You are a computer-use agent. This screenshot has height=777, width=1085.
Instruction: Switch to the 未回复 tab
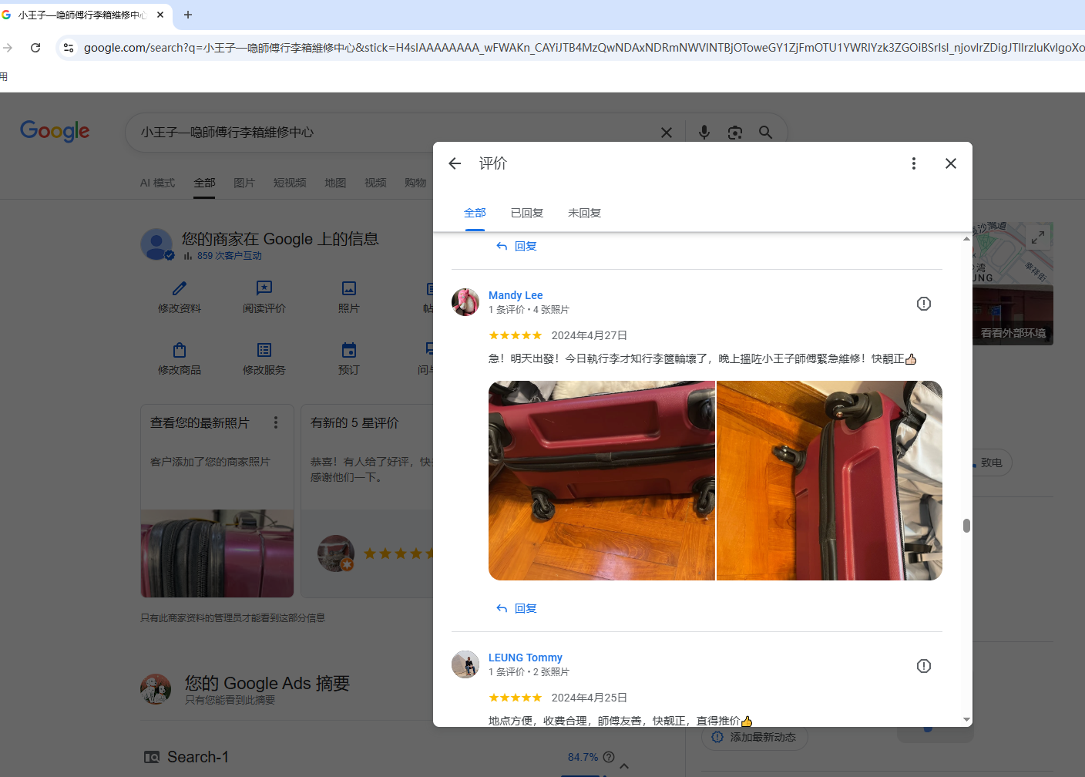coord(584,213)
